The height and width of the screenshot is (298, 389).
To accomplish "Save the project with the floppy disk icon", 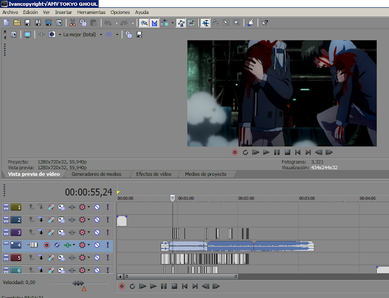I will coord(27,23).
